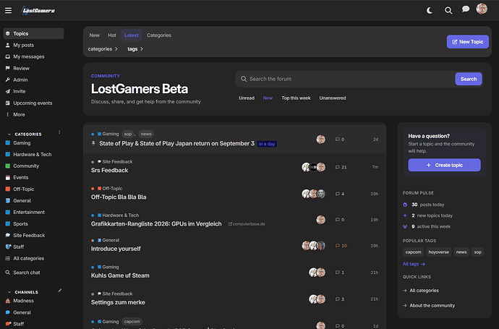Switch to the Categories tab
The height and width of the screenshot is (329, 499).
click(x=159, y=35)
